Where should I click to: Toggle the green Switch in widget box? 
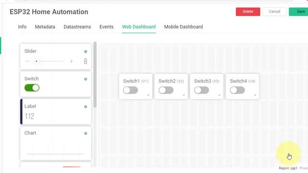coord(32,87)
